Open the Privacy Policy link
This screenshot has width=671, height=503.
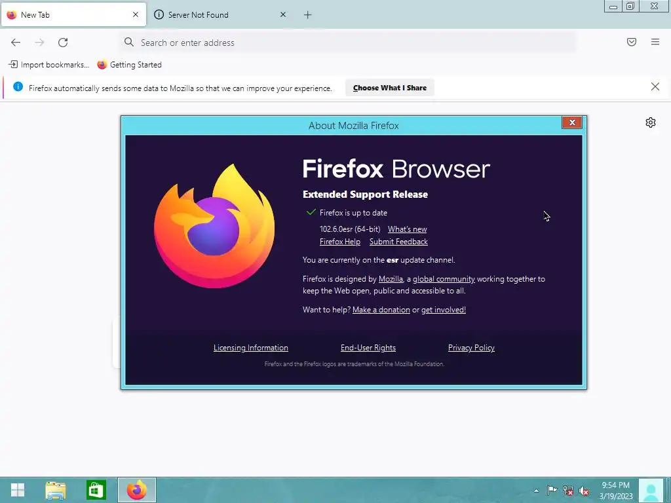(471, 348)
